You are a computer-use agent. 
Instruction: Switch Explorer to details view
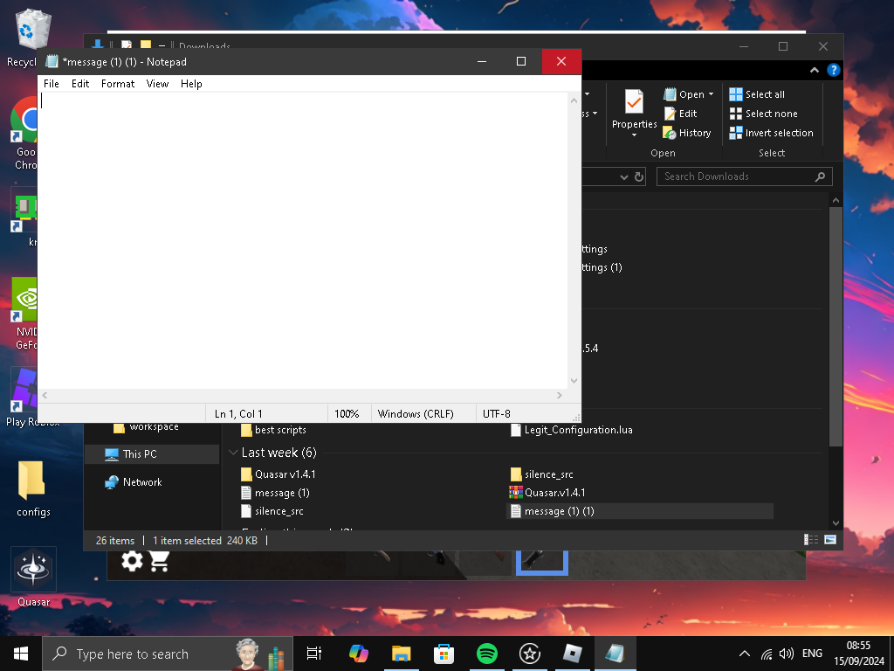pyautogui.click(x=810, y=539)
